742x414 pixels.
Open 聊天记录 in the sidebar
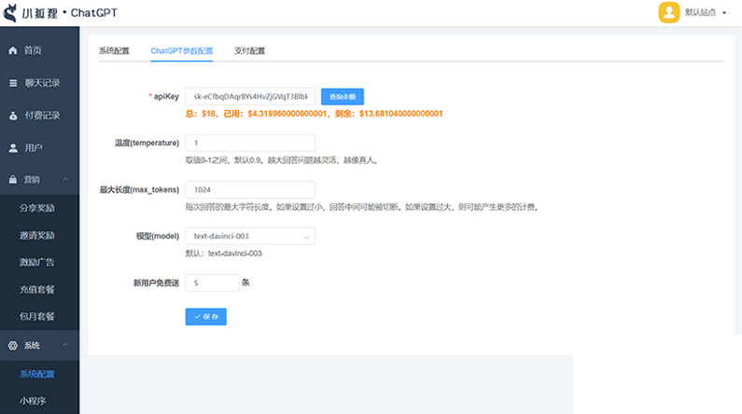42,83
